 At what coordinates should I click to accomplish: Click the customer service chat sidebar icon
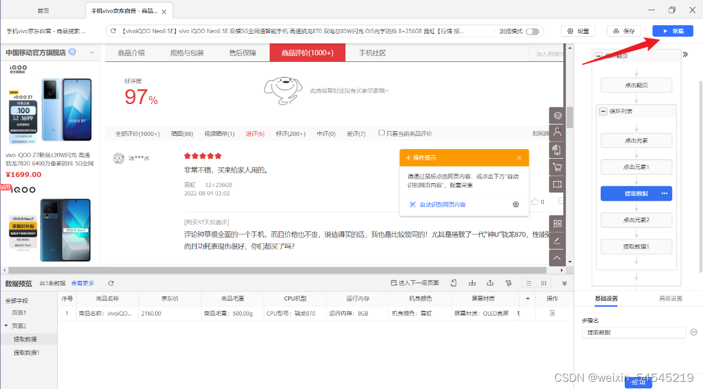point(557,115)
